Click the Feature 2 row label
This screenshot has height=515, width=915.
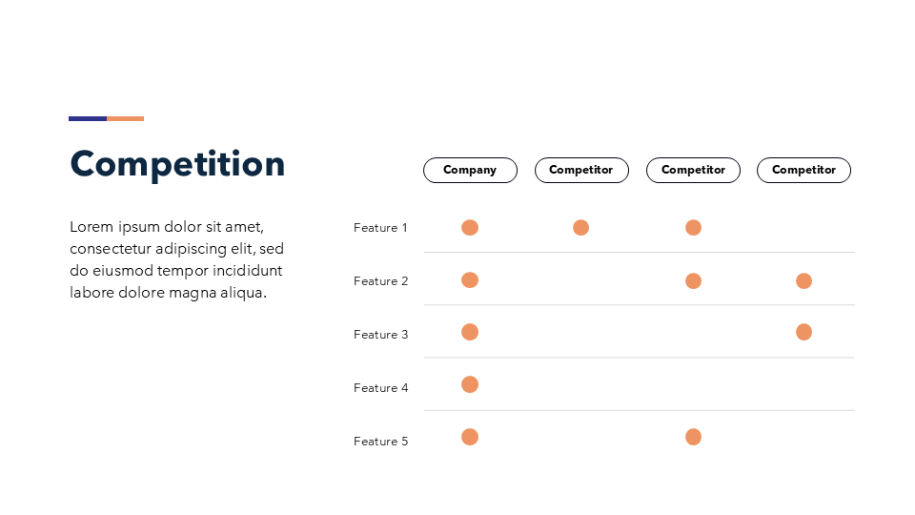(380, 281)
